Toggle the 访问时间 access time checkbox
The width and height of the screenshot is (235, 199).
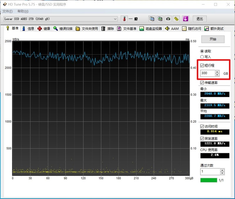(x=202, y=126)
